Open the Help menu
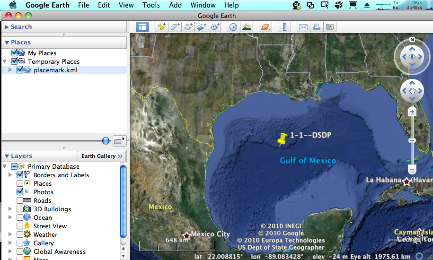 (x=231, y=5)
